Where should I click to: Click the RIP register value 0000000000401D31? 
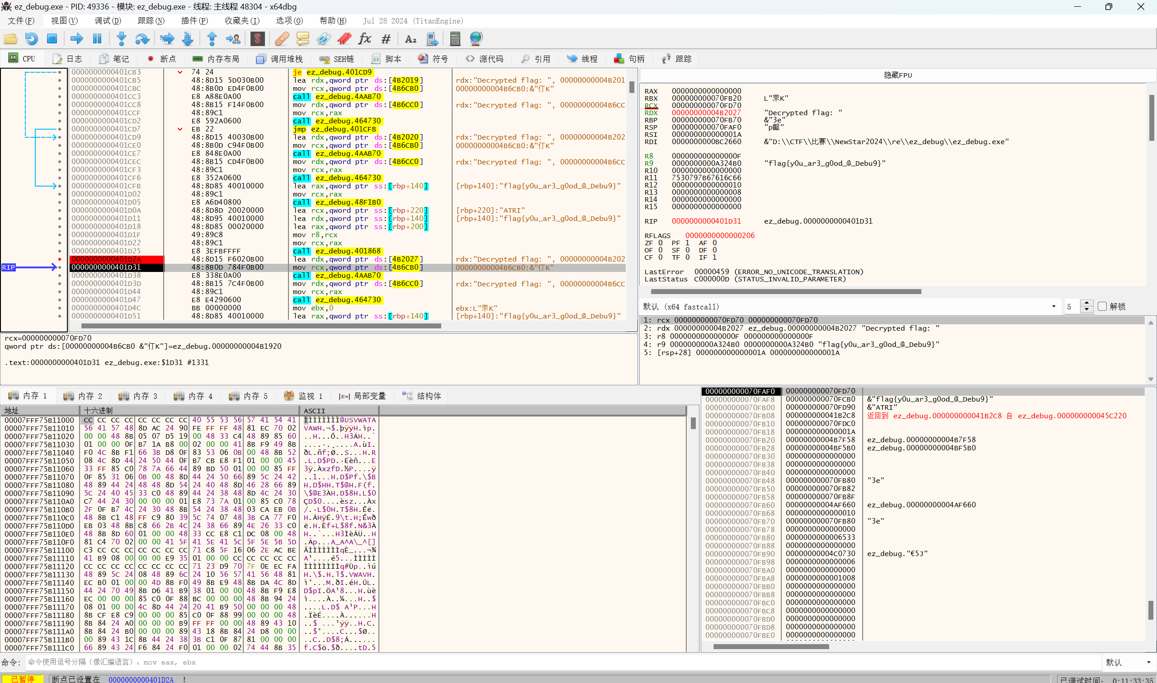click(x=706, y=221)
